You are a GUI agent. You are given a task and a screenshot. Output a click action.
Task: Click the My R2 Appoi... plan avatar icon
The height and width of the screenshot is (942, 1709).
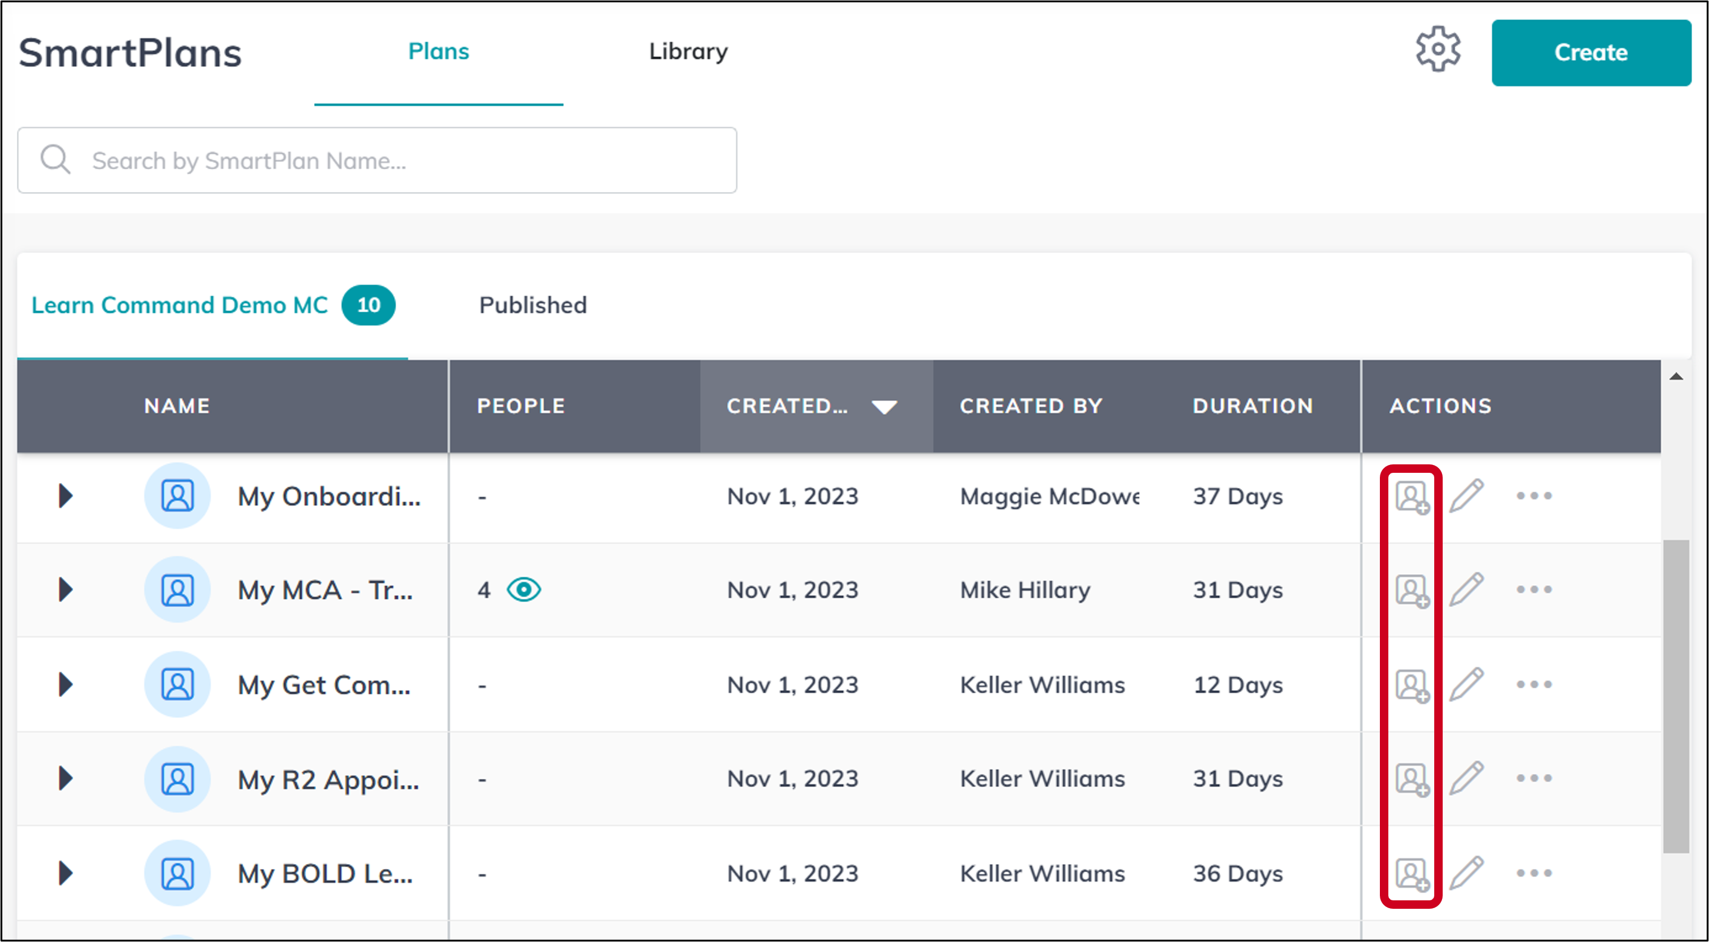pos(177,779)
